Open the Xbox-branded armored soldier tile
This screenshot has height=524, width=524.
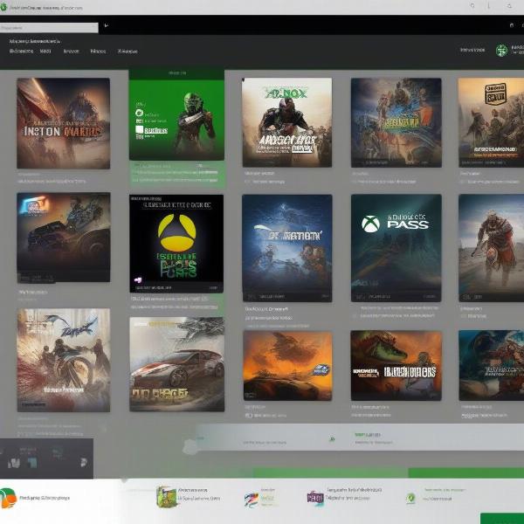tap(287, 122)
